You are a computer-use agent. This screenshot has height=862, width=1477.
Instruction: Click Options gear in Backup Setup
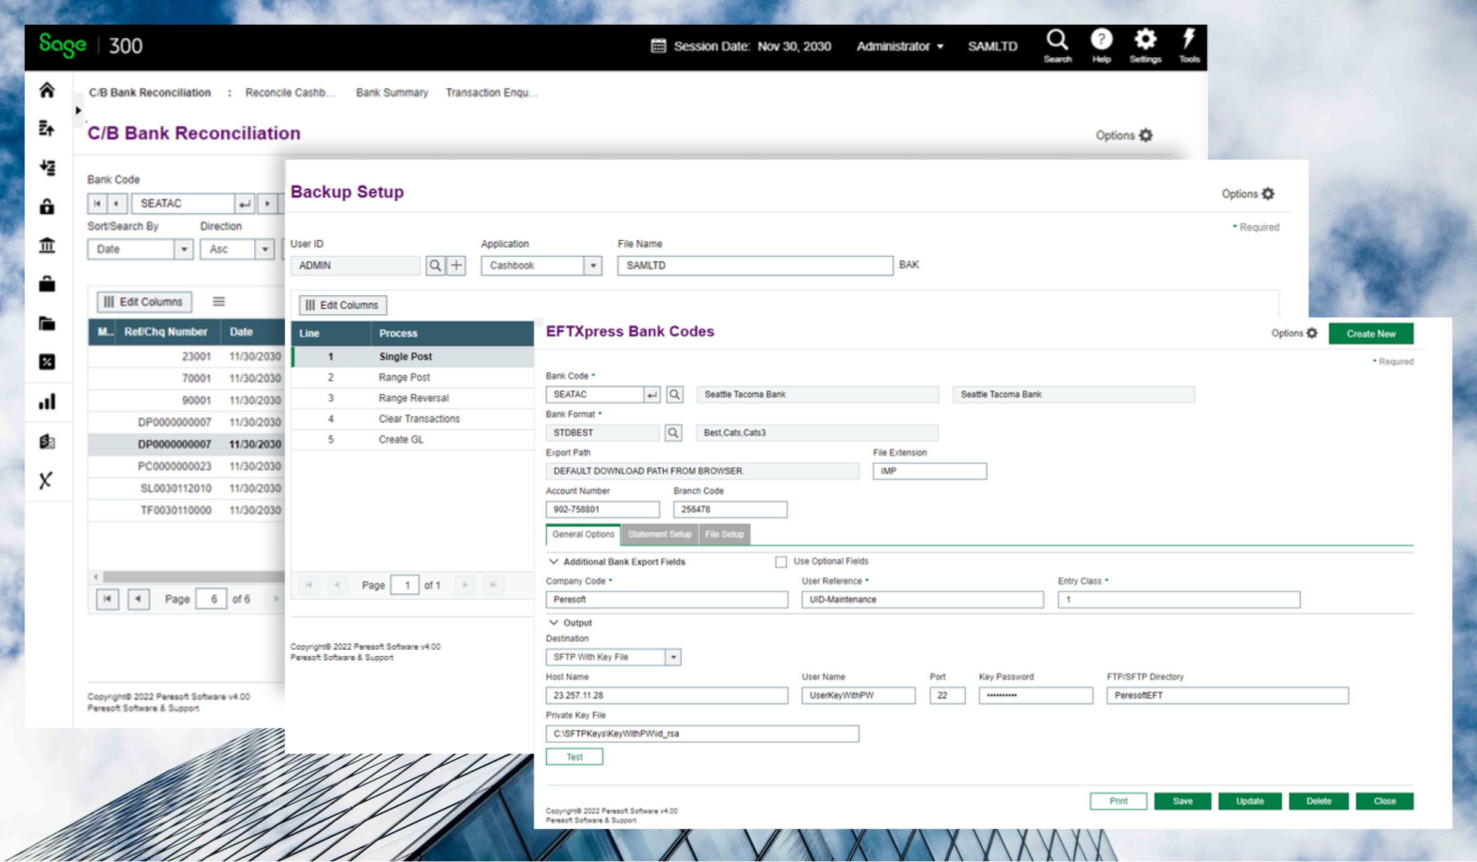click(1268, 194)
